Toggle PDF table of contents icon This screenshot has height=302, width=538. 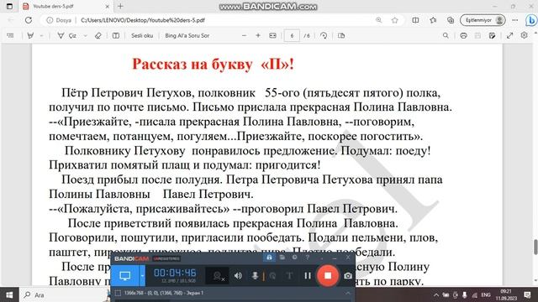10,35
